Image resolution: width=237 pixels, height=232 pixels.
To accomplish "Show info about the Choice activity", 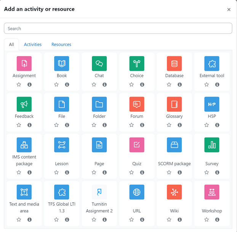I will (x=142, y=84).
